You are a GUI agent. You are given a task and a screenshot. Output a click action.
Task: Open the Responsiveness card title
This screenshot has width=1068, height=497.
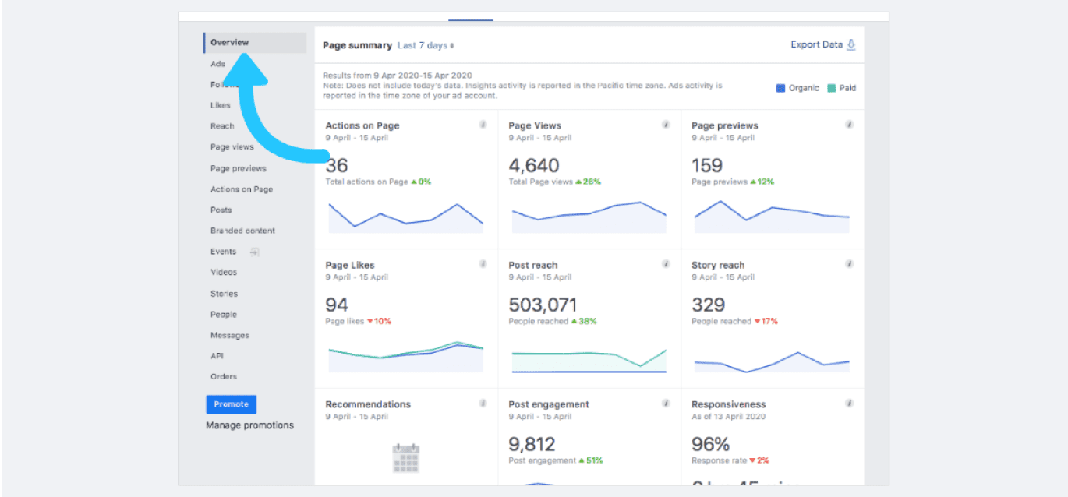(729, 404)
